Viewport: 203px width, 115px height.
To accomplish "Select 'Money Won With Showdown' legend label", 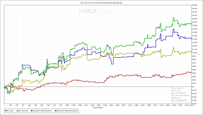I will point(42,111).
